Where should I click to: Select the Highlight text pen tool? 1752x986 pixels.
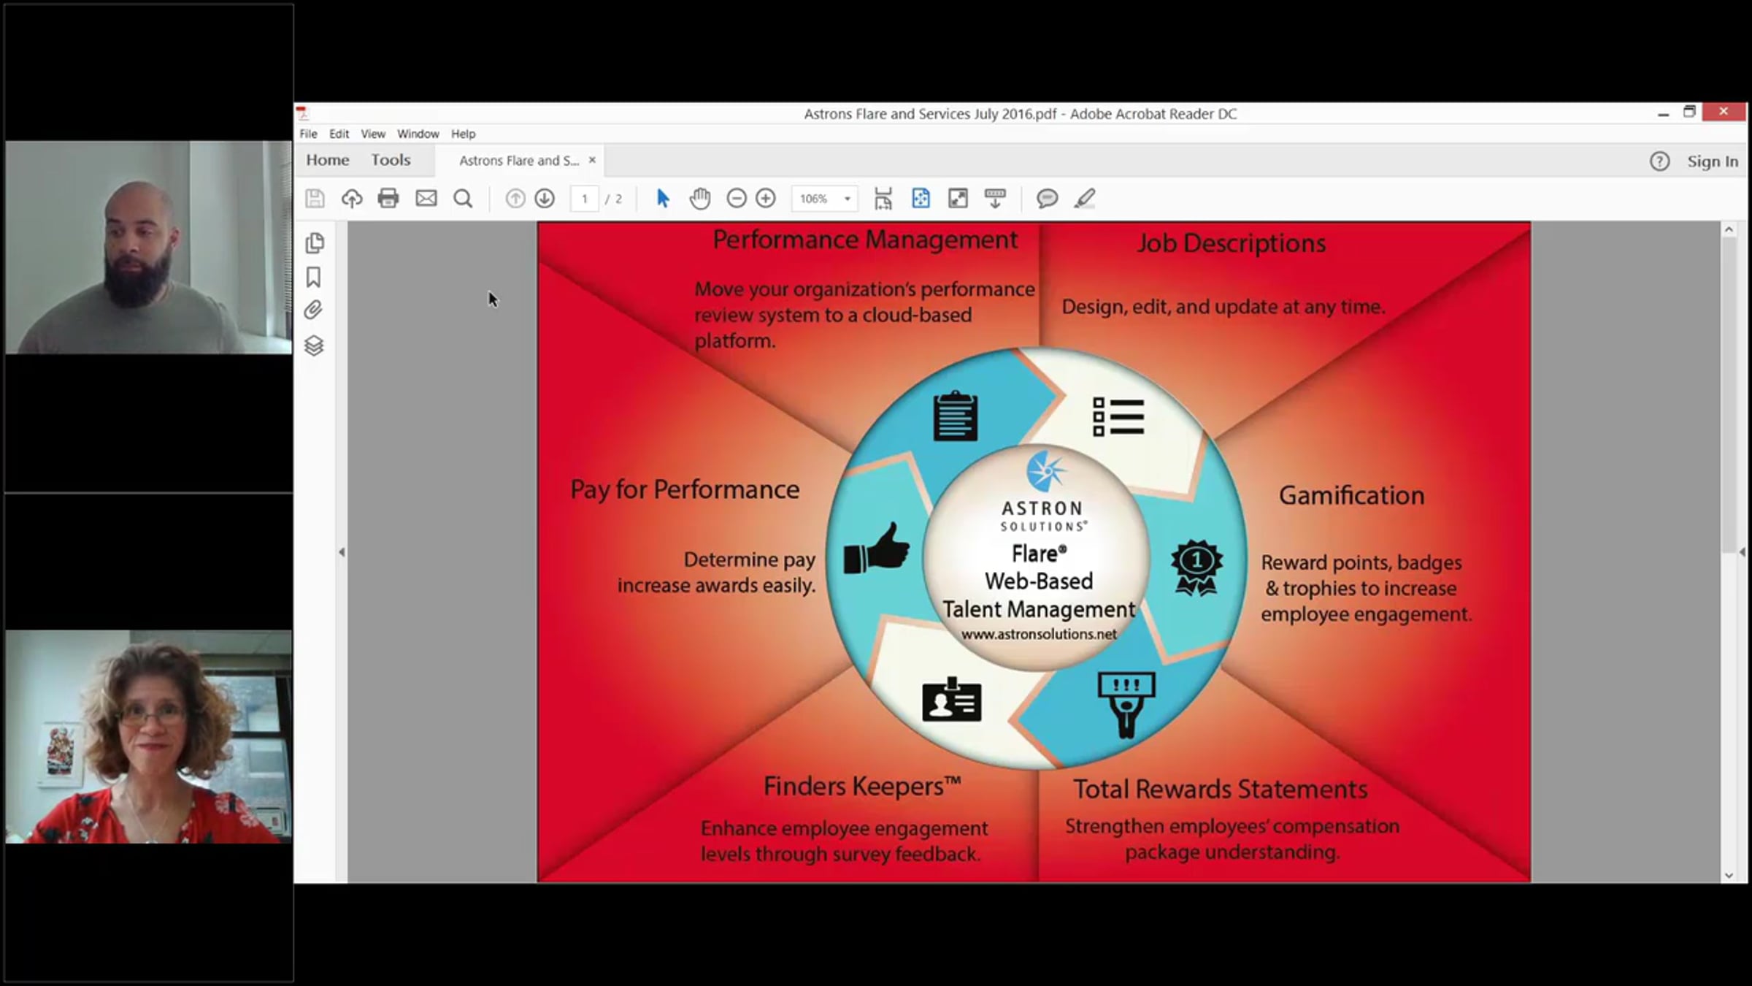coord(1085,199)
